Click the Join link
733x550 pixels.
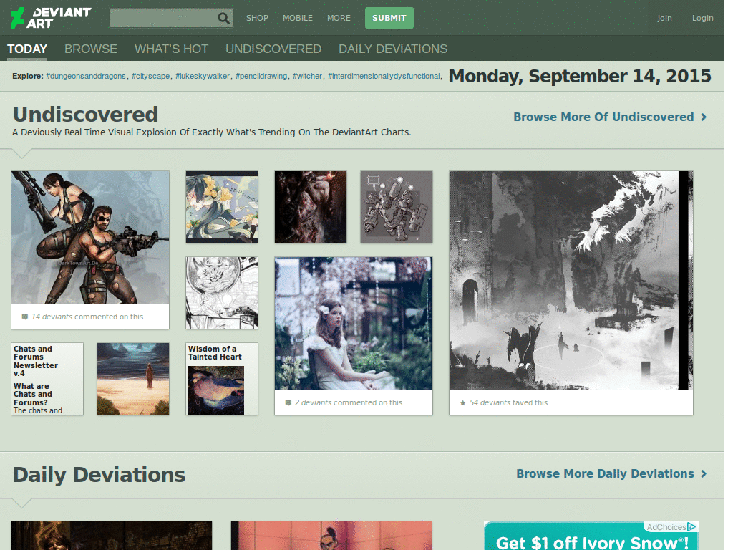pos(664,18)
